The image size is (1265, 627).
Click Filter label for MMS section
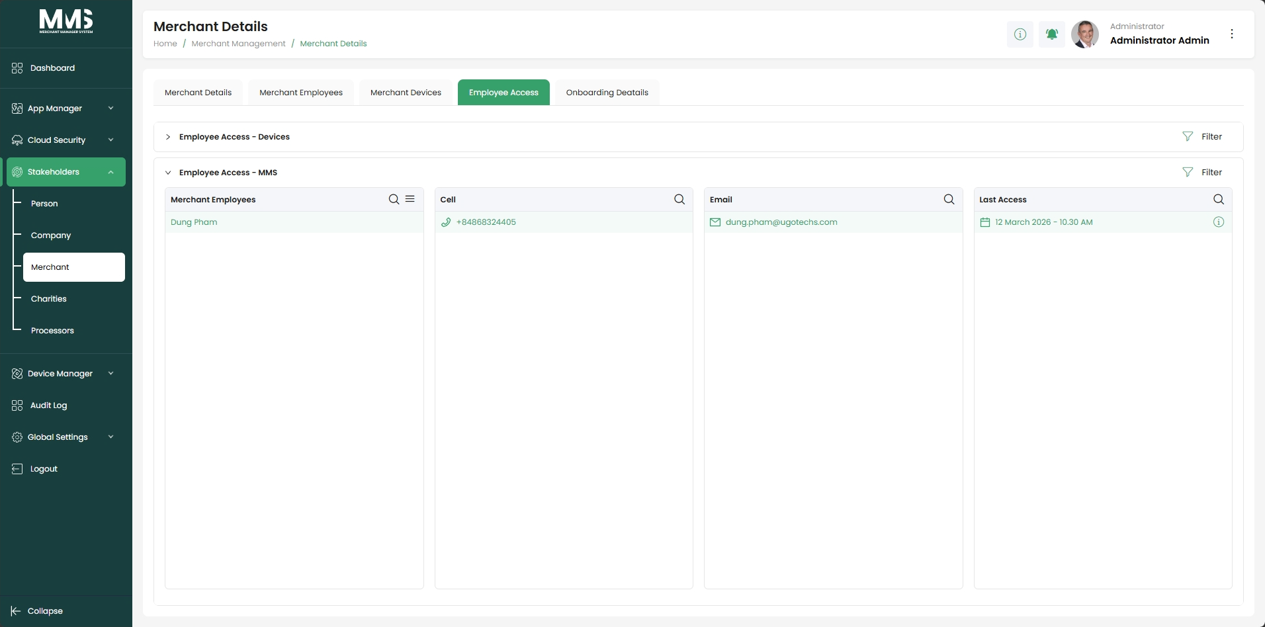click(x=1211, y=173)
